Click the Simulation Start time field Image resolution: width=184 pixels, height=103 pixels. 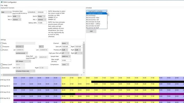click(x=42, y=12)
